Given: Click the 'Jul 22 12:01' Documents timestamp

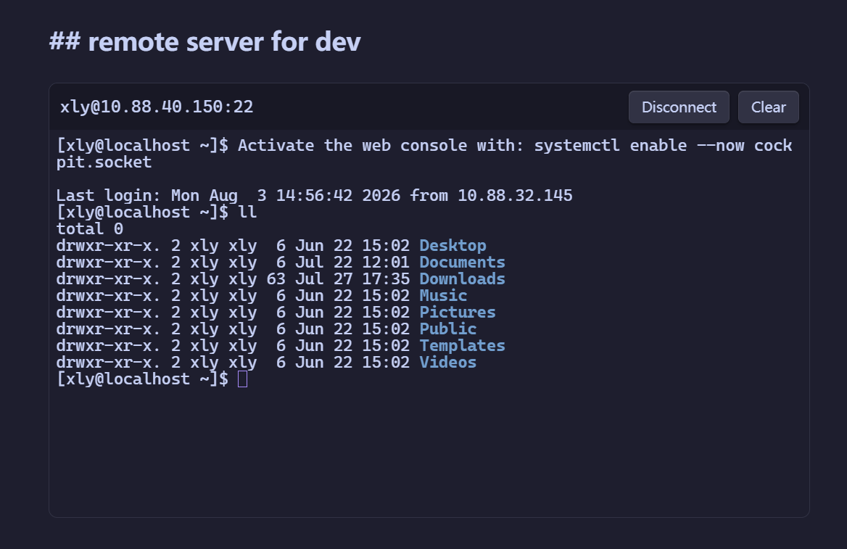Looking at the screenshot, I should point(352,262).
